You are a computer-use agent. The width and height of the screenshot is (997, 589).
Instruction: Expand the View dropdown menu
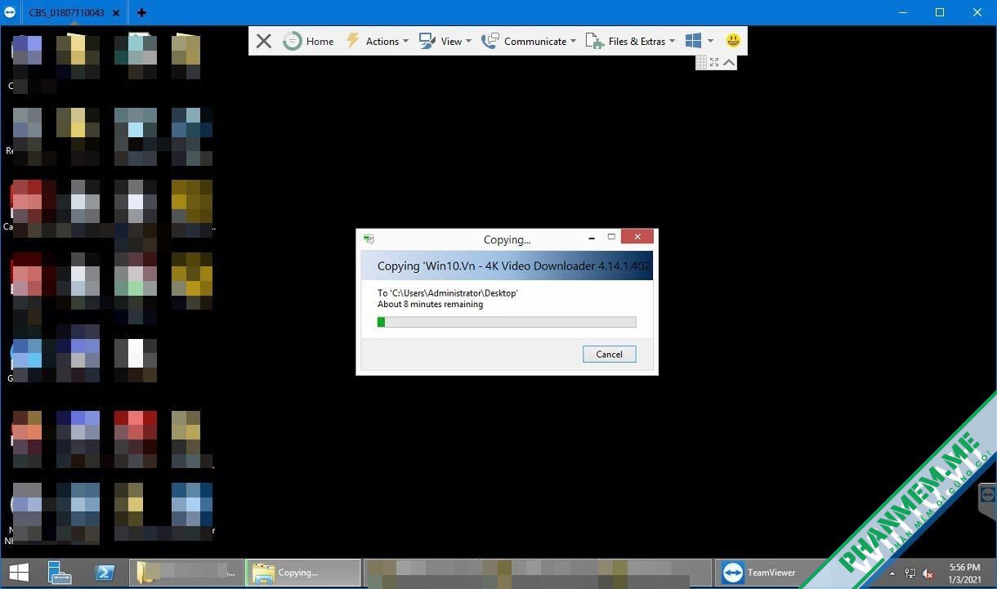[445, 41]
